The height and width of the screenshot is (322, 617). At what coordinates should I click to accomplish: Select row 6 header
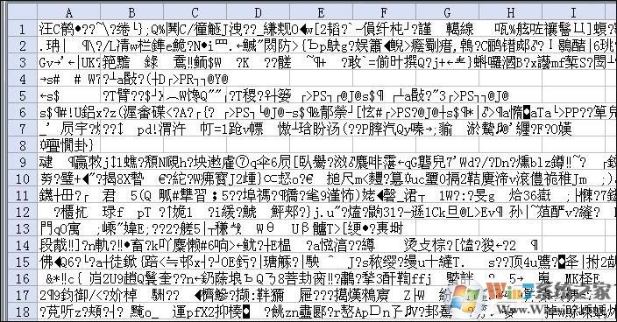pyautogui.click(x=23, y=112)
